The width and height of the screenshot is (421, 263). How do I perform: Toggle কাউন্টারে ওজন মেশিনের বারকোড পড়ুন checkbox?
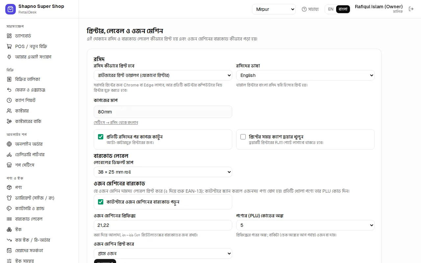(x=101, y=202)
